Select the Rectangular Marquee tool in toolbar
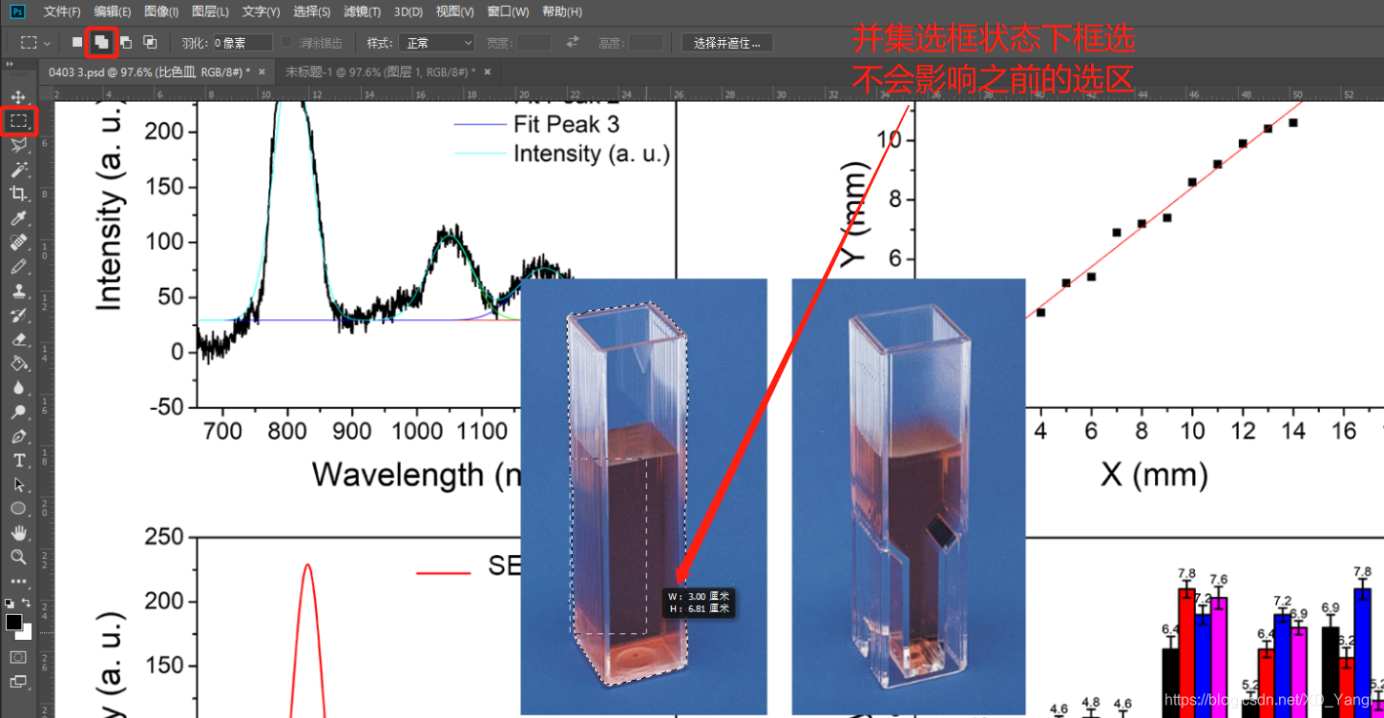This screenshot has width=1384, height=718. pyautogui.click(x=18, y=120)
